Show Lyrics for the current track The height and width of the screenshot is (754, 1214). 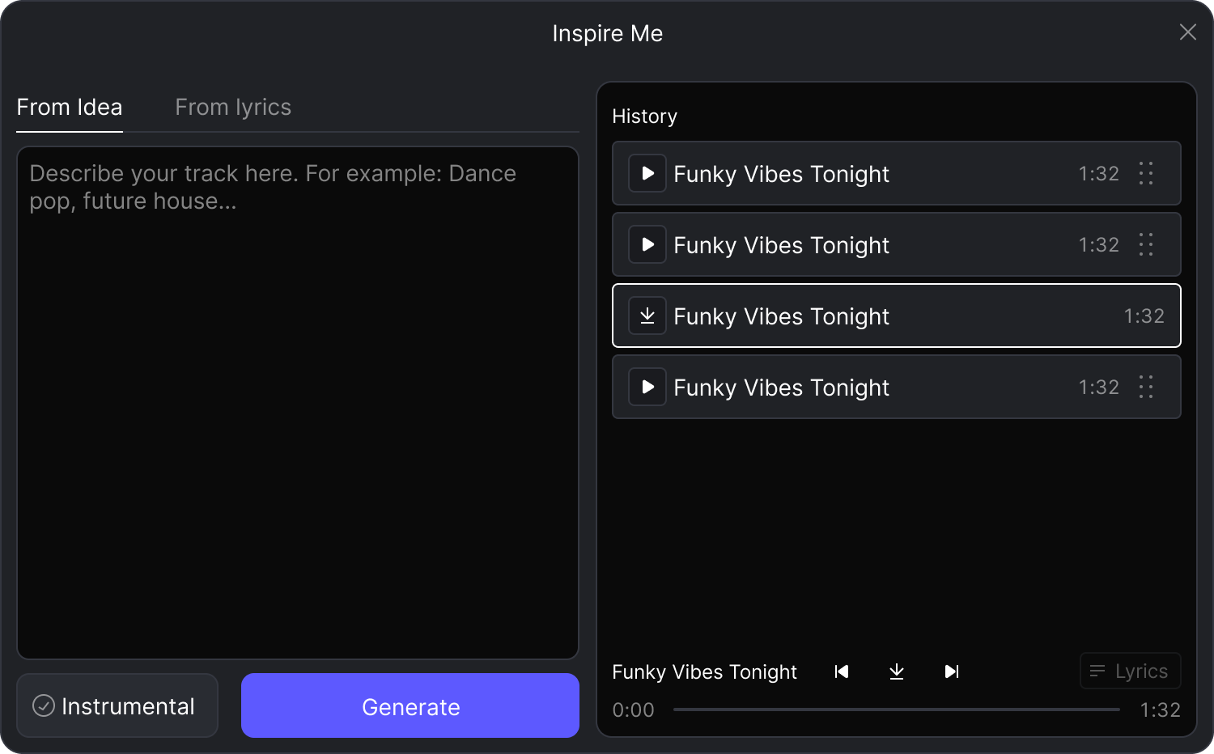tap(1131, 671)
